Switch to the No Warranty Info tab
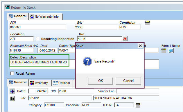This screenshot has height=112, width=183. click(x=46, y=16)
